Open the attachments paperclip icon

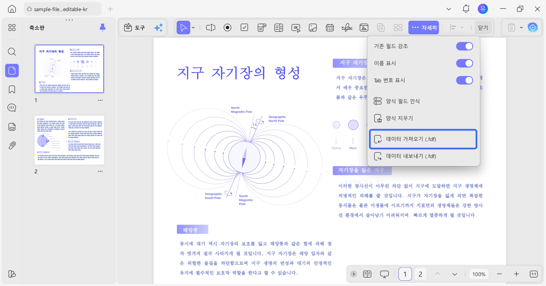12,146
